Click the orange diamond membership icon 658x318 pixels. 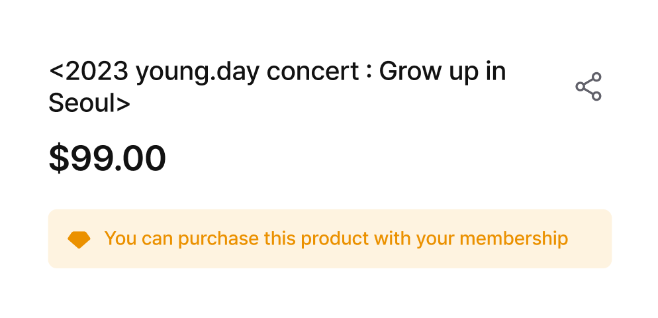coord(79,239)
